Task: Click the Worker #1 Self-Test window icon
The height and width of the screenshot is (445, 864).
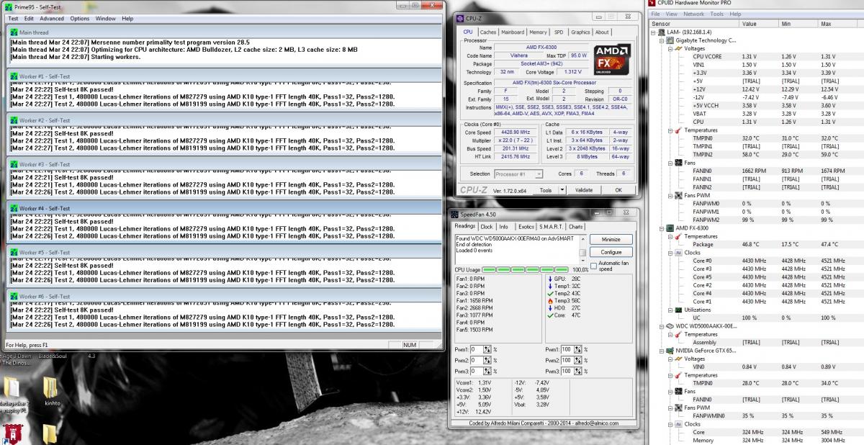Action: [x=14, y=76]
